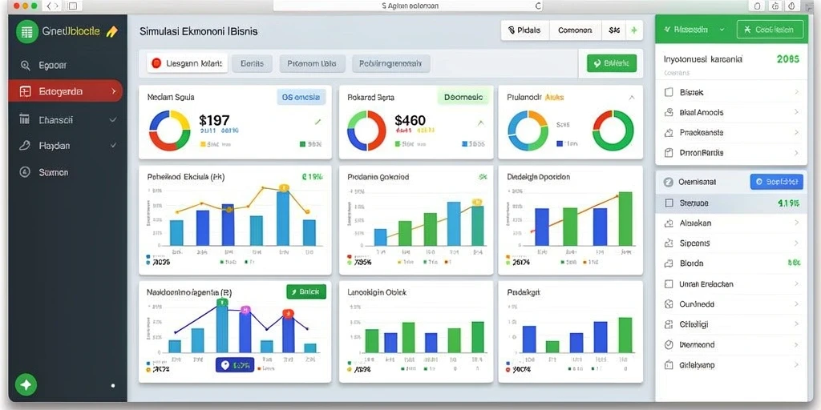Toggle the checkbox beside Bisrek
This screenshot has height=410, width=821.
(x=668, y=92)
